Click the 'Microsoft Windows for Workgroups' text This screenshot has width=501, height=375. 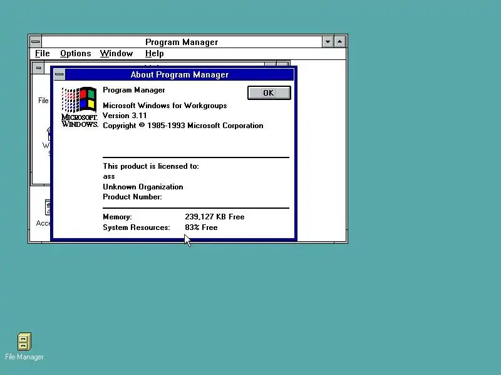(x=165, y=106)
